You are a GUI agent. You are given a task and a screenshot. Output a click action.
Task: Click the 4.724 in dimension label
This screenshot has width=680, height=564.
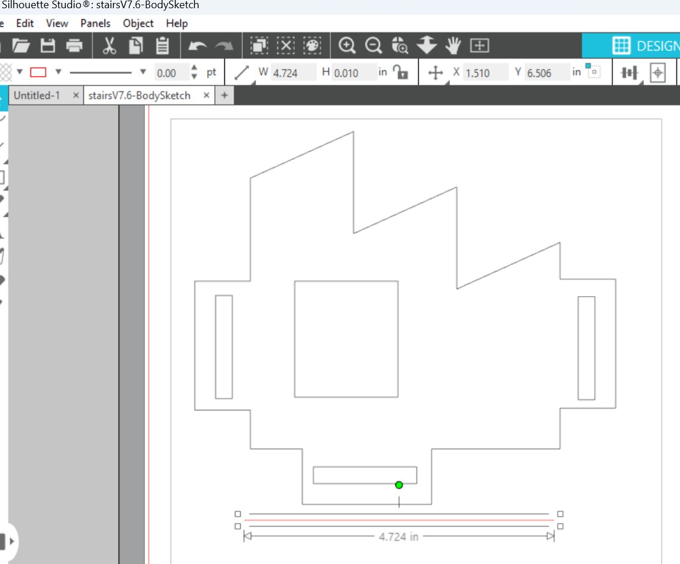[399, 536]
